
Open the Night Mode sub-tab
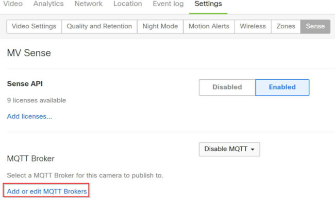point(160,26)
